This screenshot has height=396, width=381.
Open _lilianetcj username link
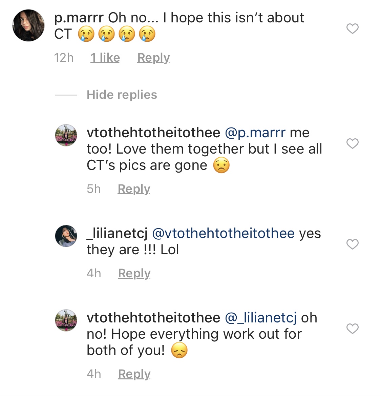pyautogui.click(x=117, y=233)
